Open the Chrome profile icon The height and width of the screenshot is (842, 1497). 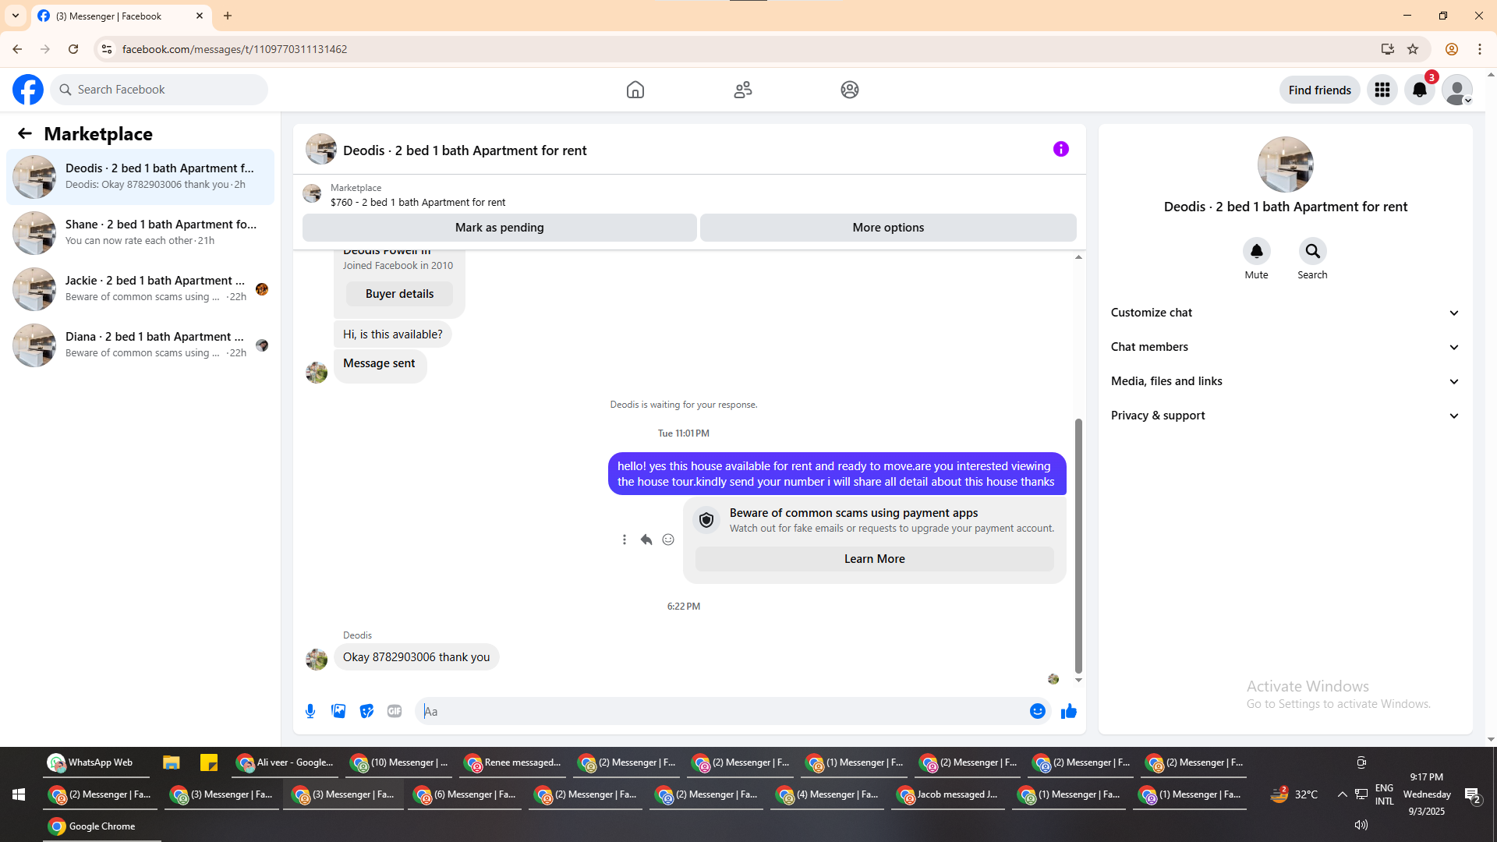(1452, 49)
